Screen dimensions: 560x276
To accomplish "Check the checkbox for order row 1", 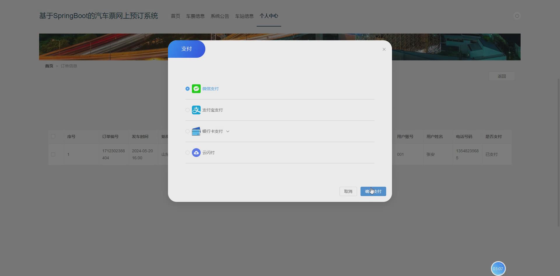I will pos(53,154).
